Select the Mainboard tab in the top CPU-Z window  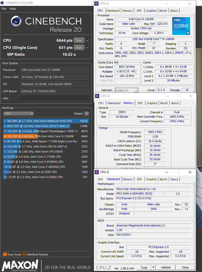(x=113, y=11)
